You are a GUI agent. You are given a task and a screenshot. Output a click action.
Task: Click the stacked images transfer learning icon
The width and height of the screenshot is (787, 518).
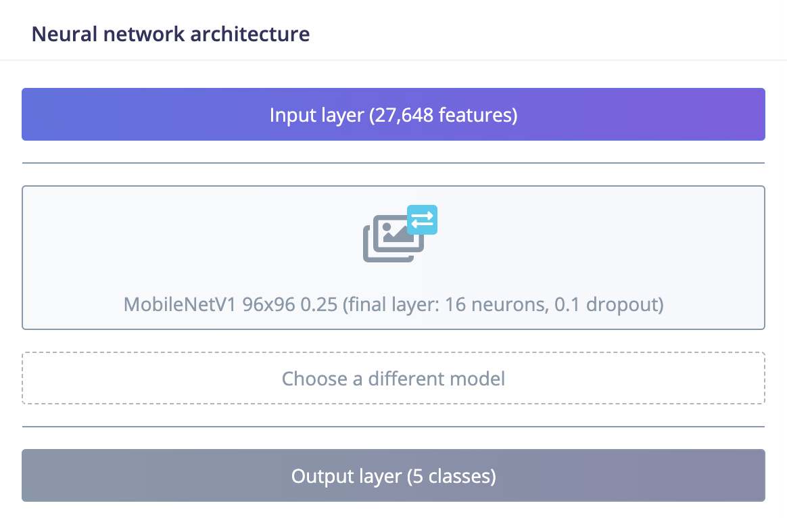point(400,233)
